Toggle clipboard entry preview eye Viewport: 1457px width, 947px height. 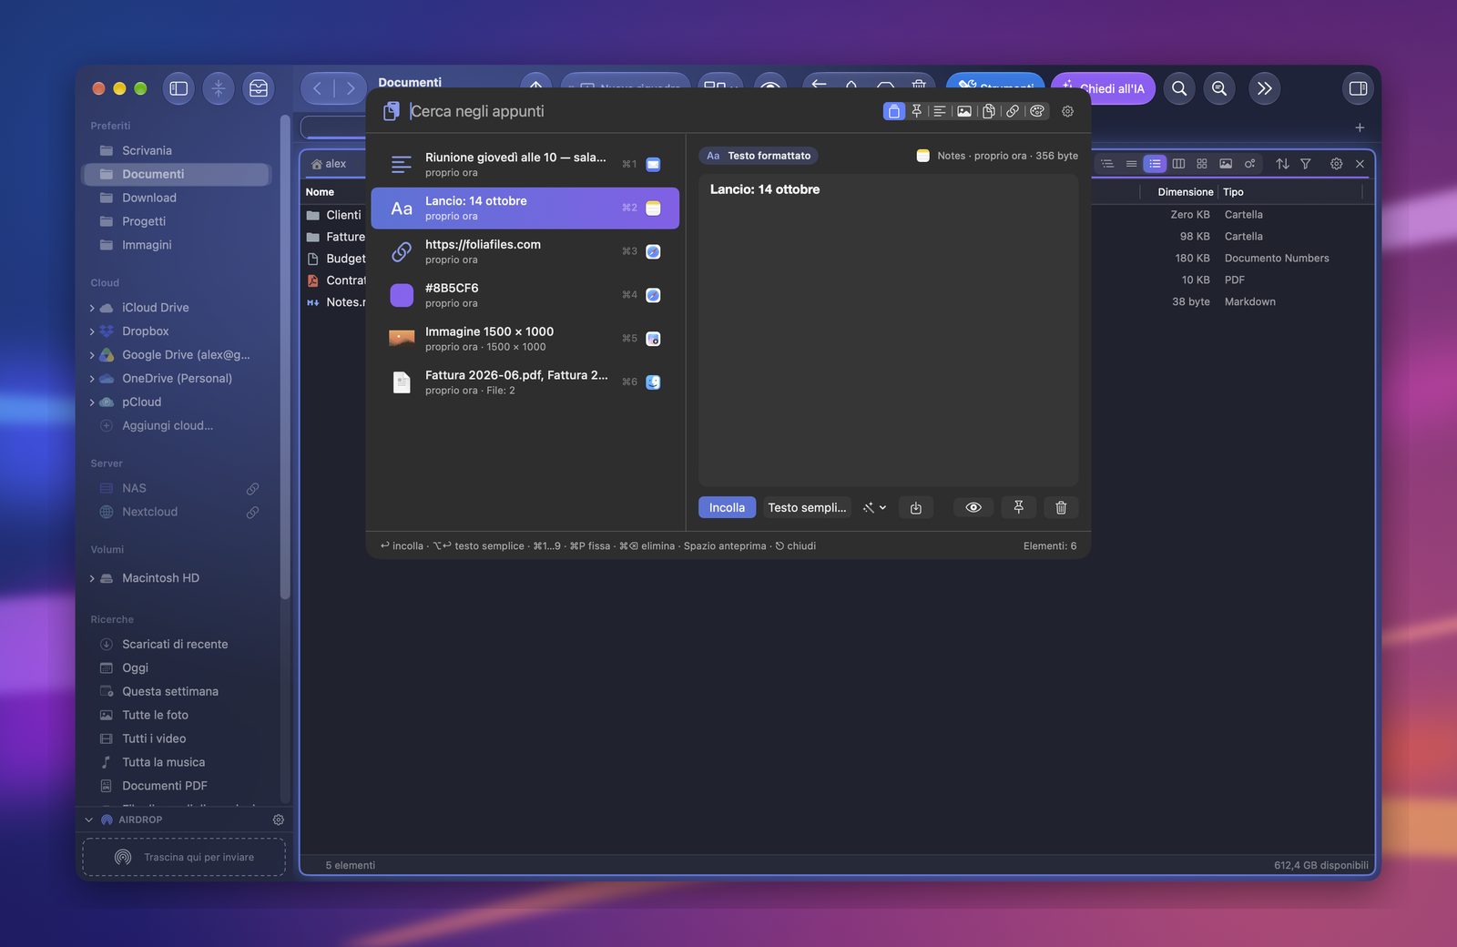pyautogui.click(x=973, y=507)
